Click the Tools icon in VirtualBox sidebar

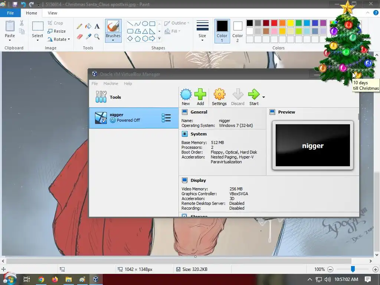point(101,97)
